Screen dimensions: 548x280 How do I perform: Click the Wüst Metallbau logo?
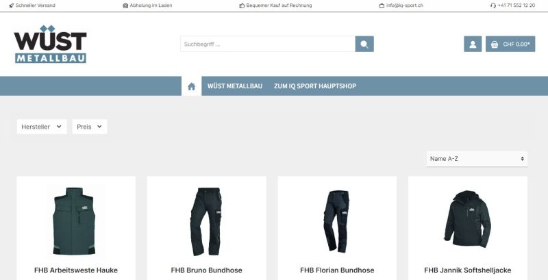[50, 44]
